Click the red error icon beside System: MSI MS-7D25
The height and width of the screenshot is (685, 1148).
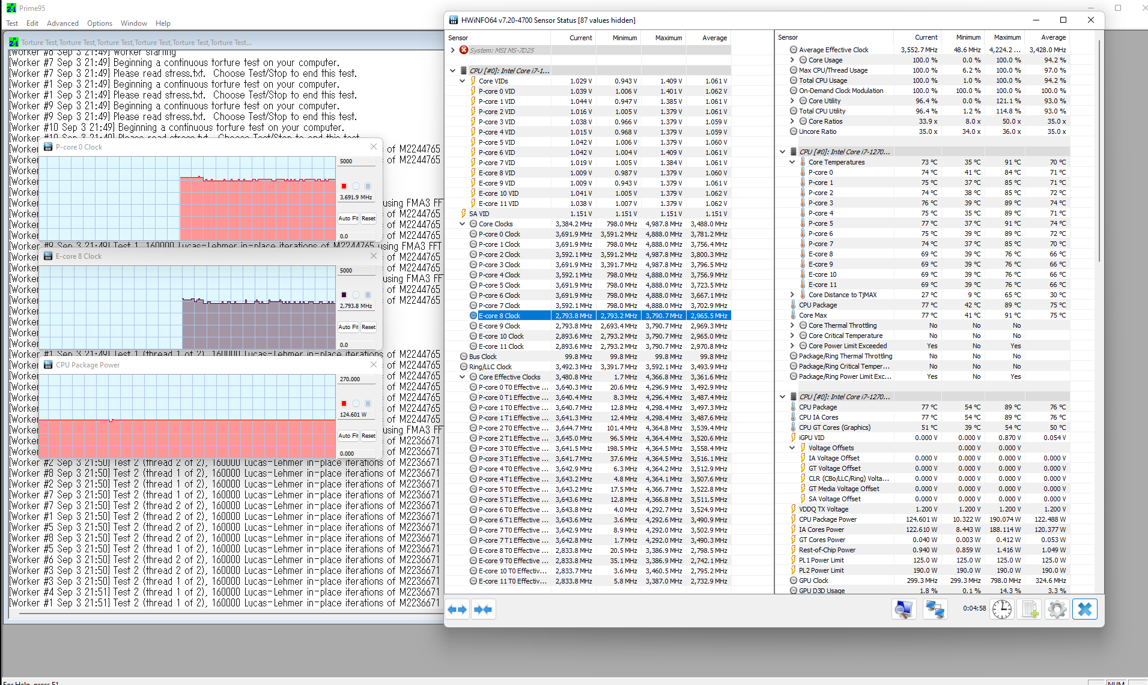(x=464, y=50)
